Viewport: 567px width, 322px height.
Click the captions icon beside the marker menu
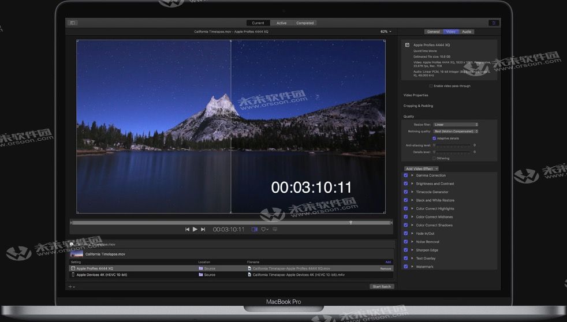coord(275,229)
